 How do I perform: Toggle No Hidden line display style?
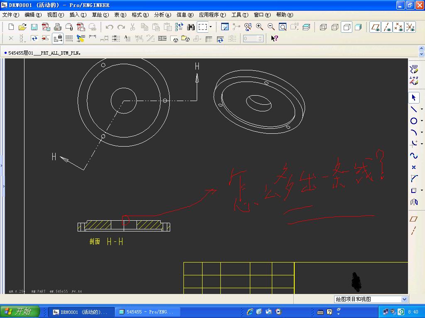pos(347,27)
